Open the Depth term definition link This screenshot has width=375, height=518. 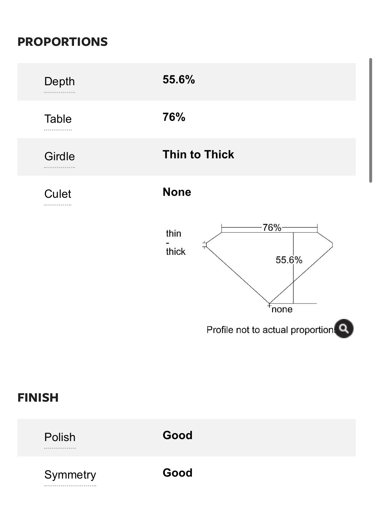60,81
